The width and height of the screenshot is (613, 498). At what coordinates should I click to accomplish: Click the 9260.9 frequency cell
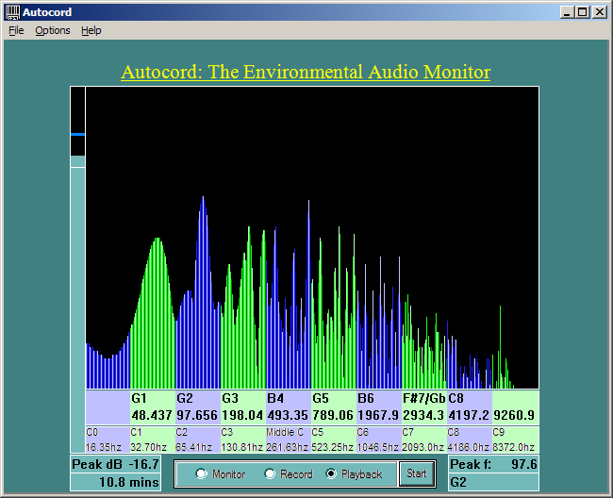(x=515, y=407)
